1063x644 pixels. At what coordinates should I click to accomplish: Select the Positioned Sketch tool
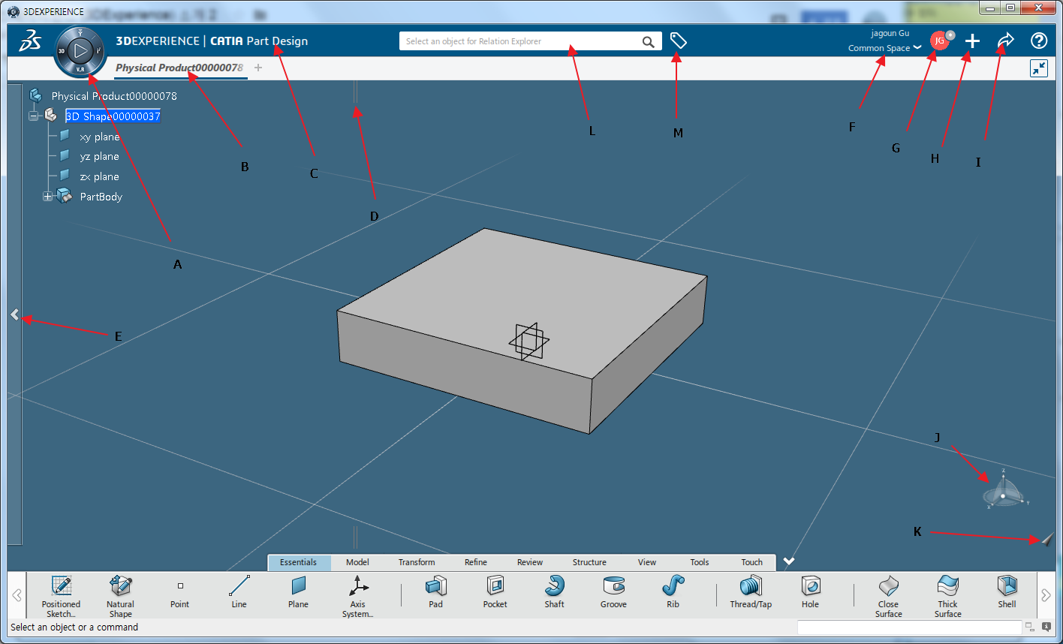point(61,597)
